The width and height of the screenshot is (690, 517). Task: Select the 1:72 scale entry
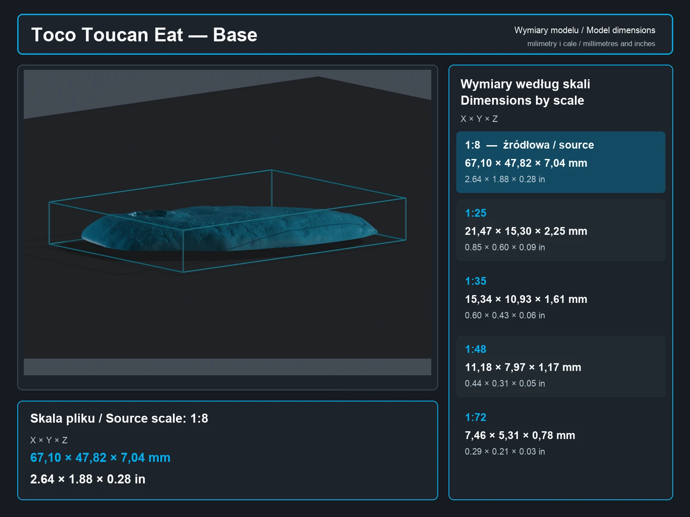point(561,434)
